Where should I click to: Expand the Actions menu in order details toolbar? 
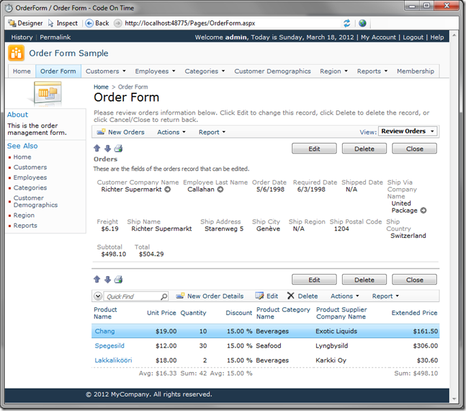345,296
